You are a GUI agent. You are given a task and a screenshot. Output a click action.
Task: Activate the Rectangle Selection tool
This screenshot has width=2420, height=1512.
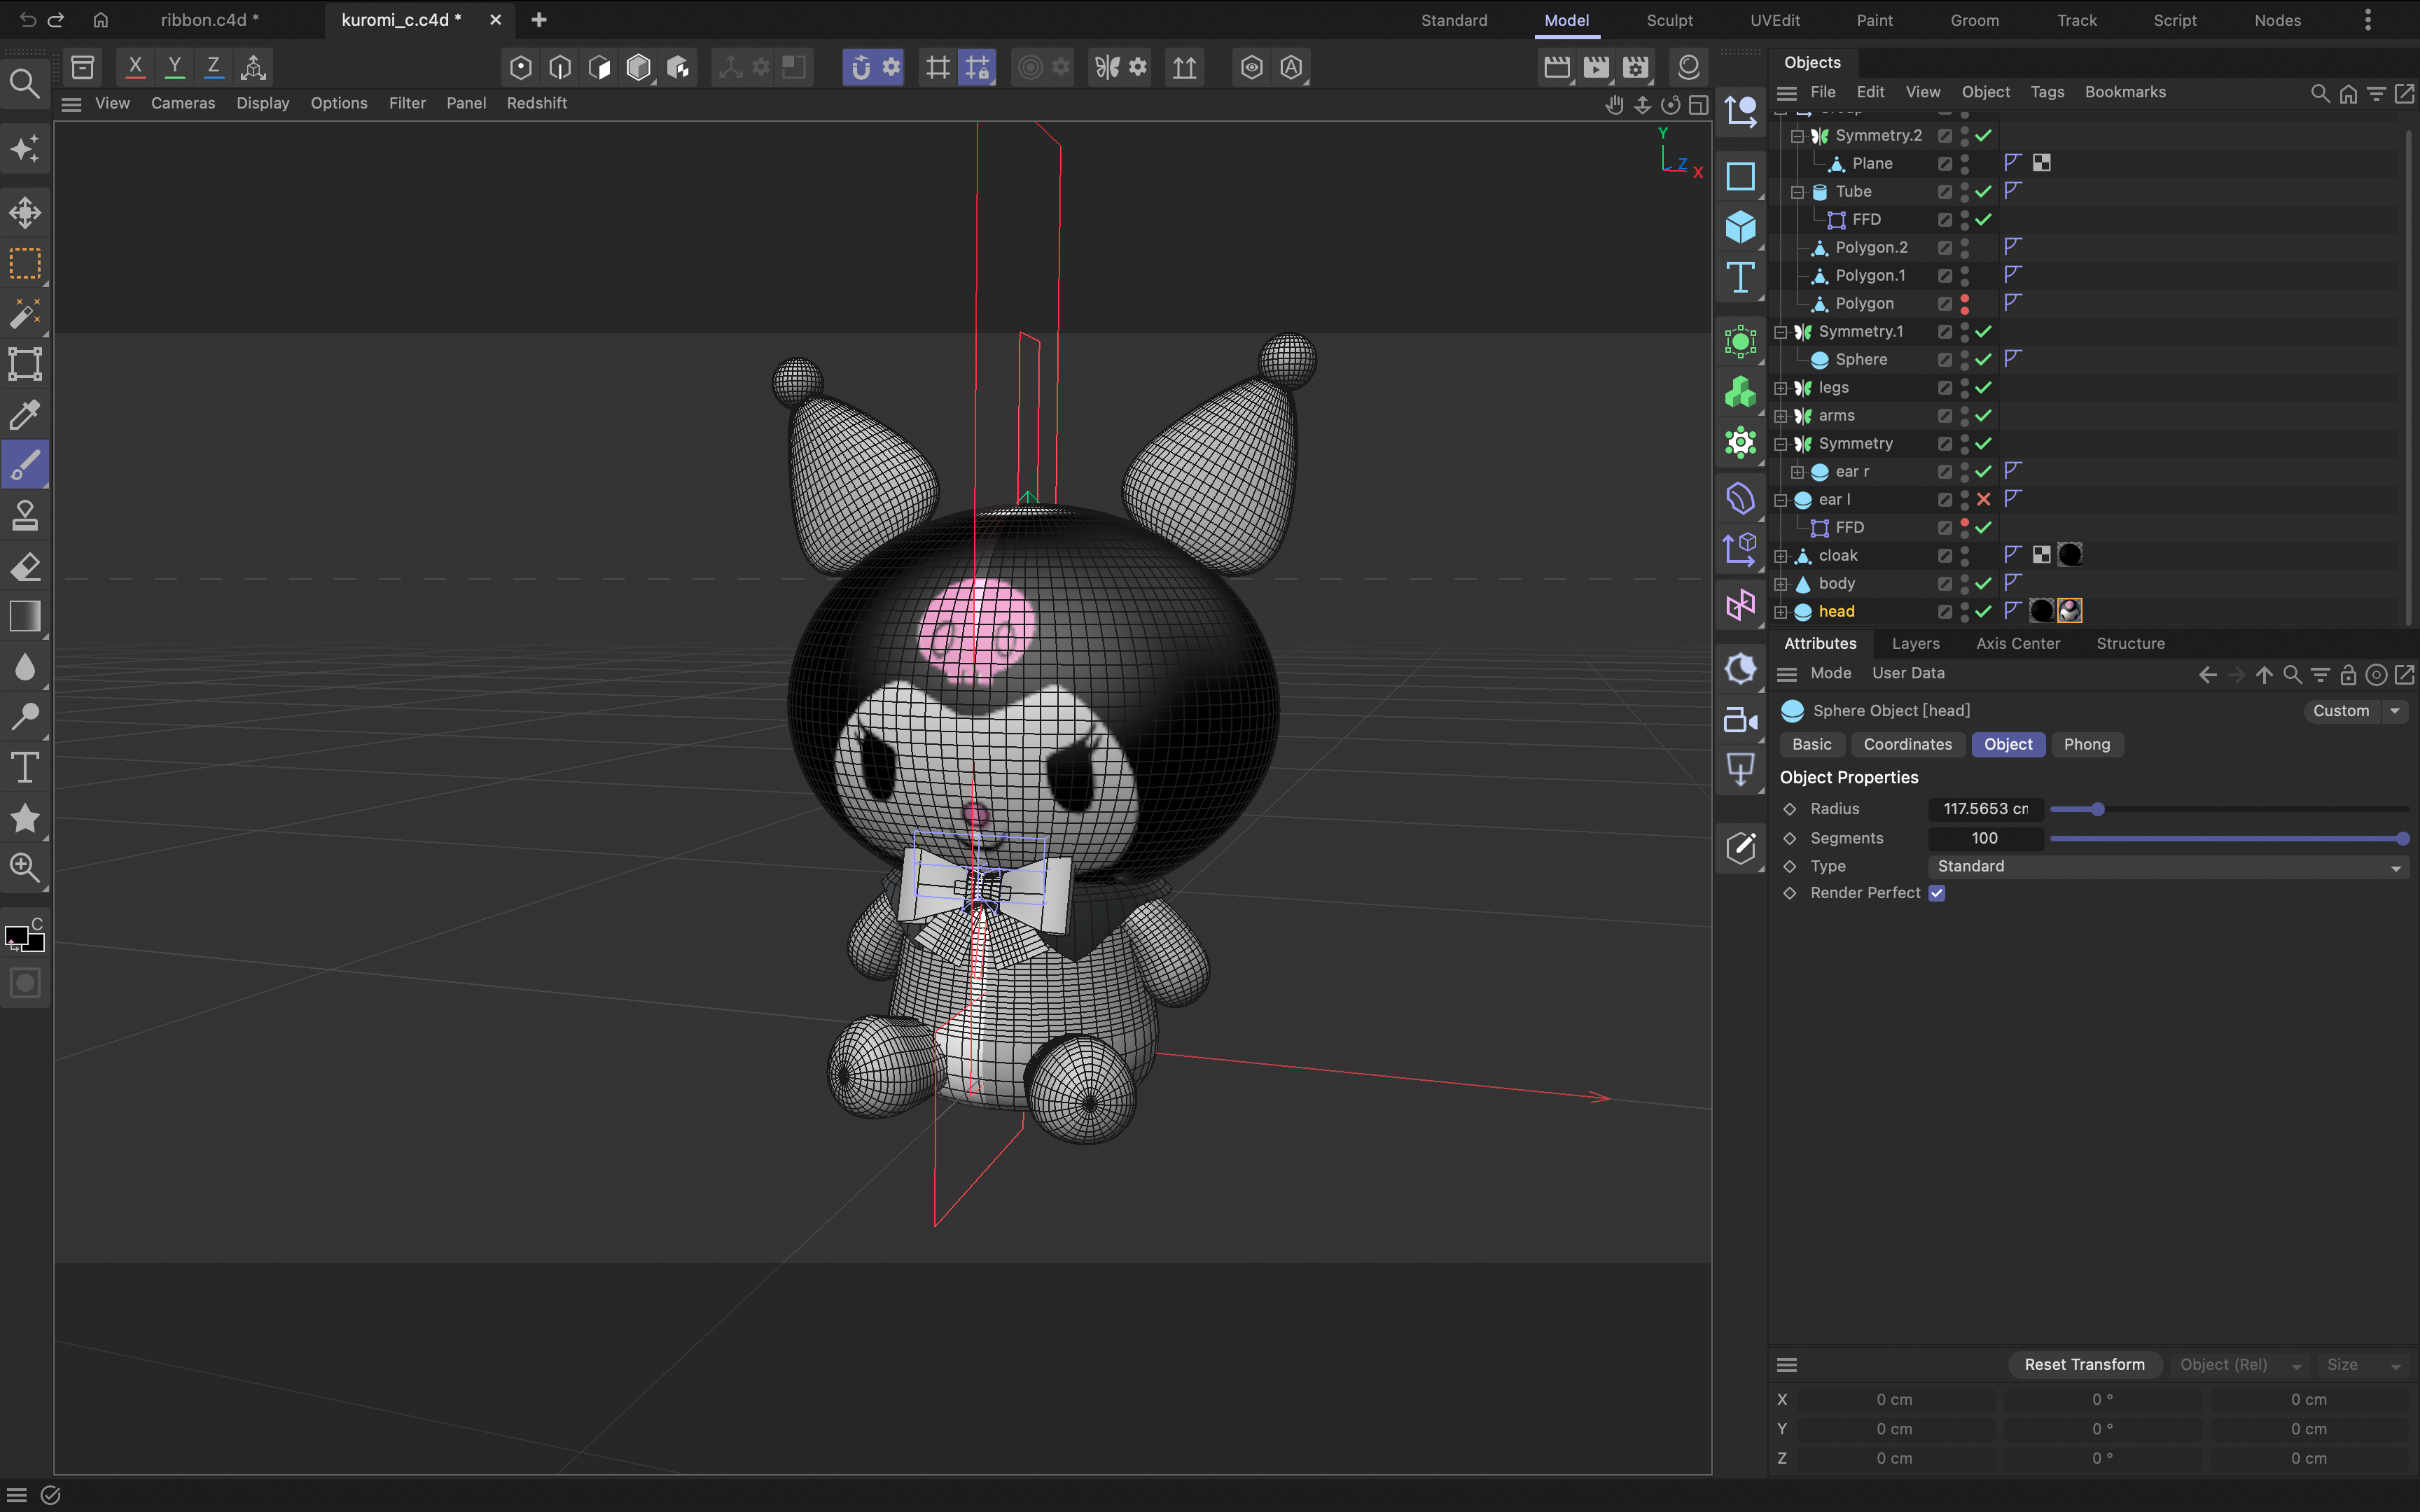(x=24, y=263)
